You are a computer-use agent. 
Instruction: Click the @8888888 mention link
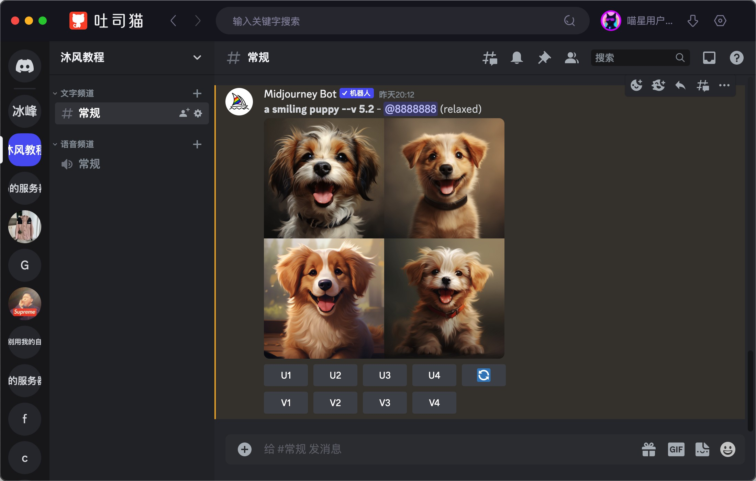click(x=410, y=109)
